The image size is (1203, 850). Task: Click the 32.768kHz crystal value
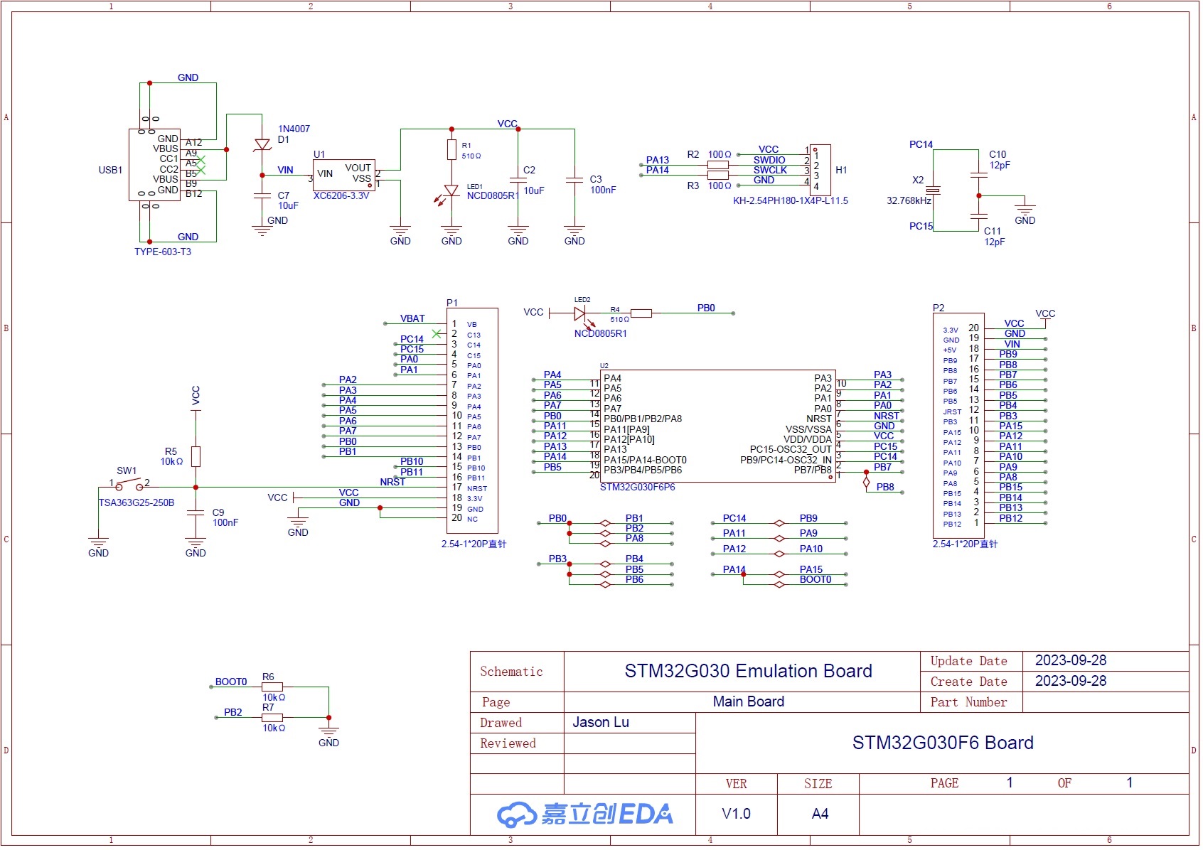click(909, 201)
